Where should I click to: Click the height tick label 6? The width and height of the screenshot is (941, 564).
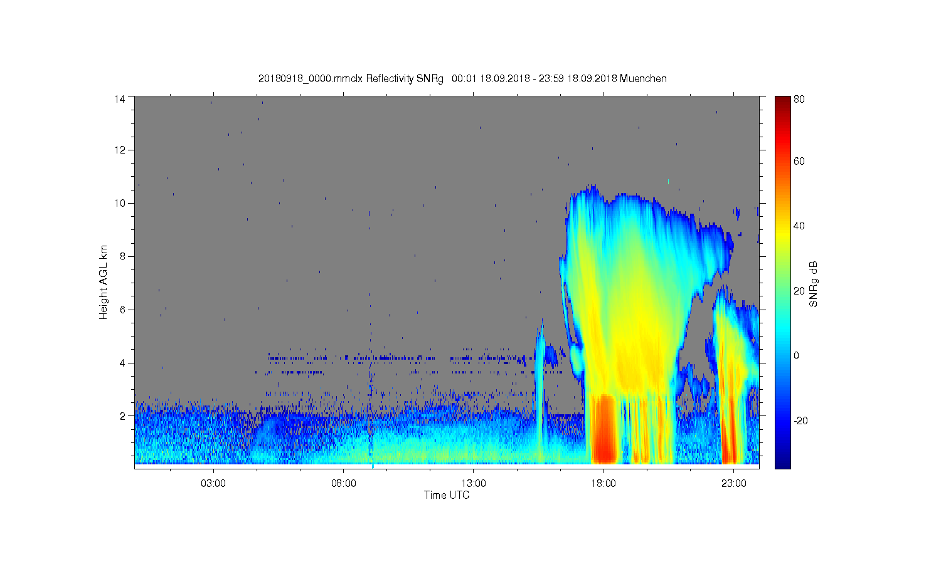pyautogui.click(x=123, y=310)
